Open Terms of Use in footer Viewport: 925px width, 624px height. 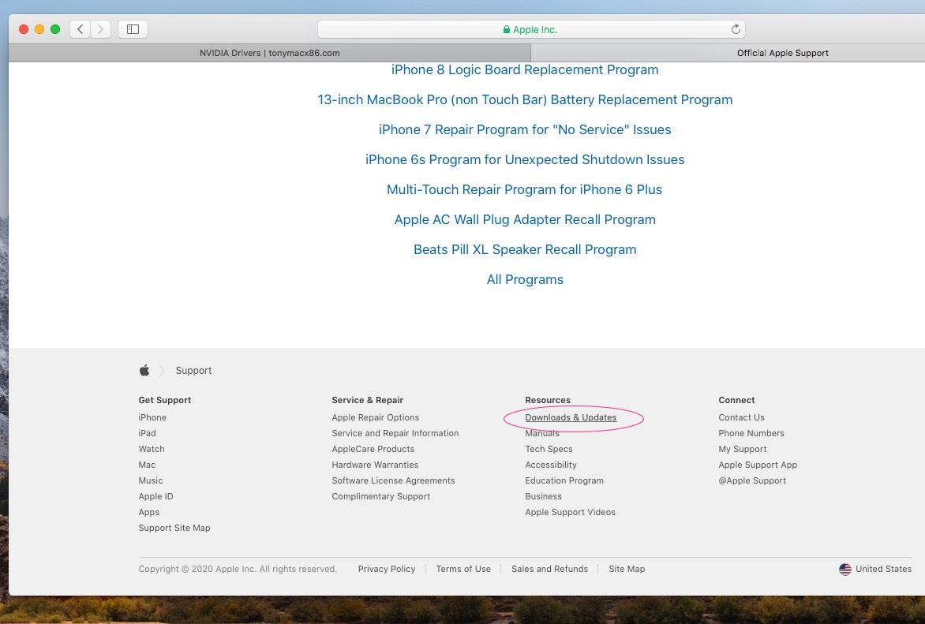(463, 569)
